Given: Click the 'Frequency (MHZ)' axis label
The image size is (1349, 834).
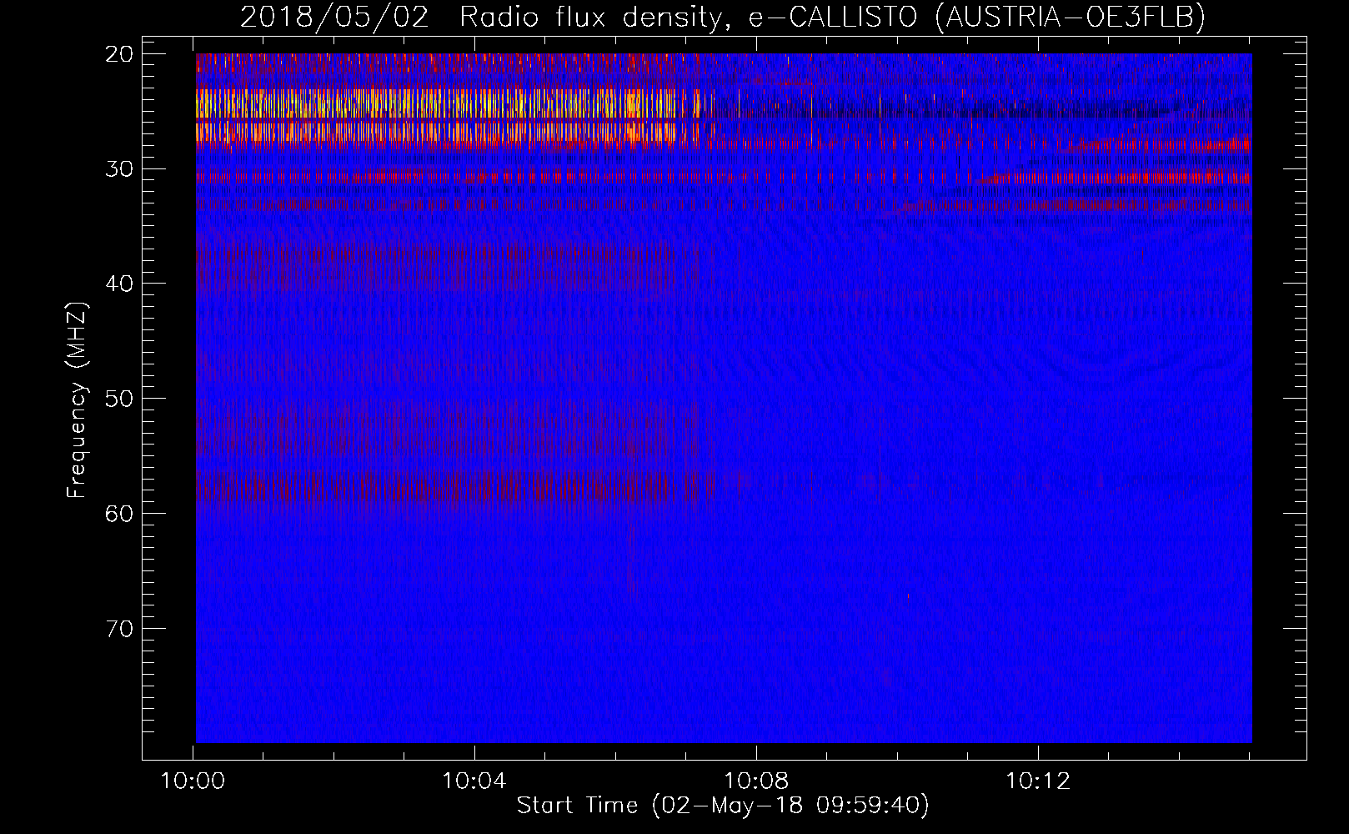Looking at the screenshot, I should (77, 399).
